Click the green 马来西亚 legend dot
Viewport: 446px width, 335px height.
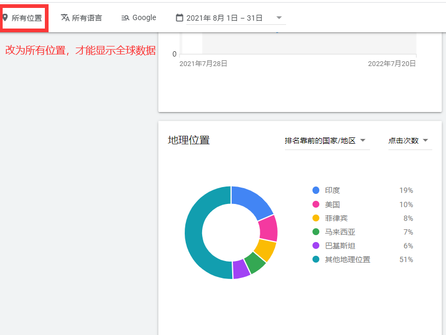coord(316,232)
